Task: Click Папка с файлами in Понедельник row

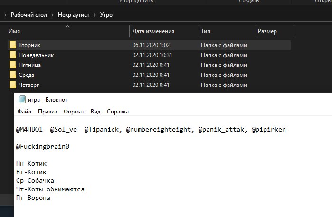Action: pos(224,55)
